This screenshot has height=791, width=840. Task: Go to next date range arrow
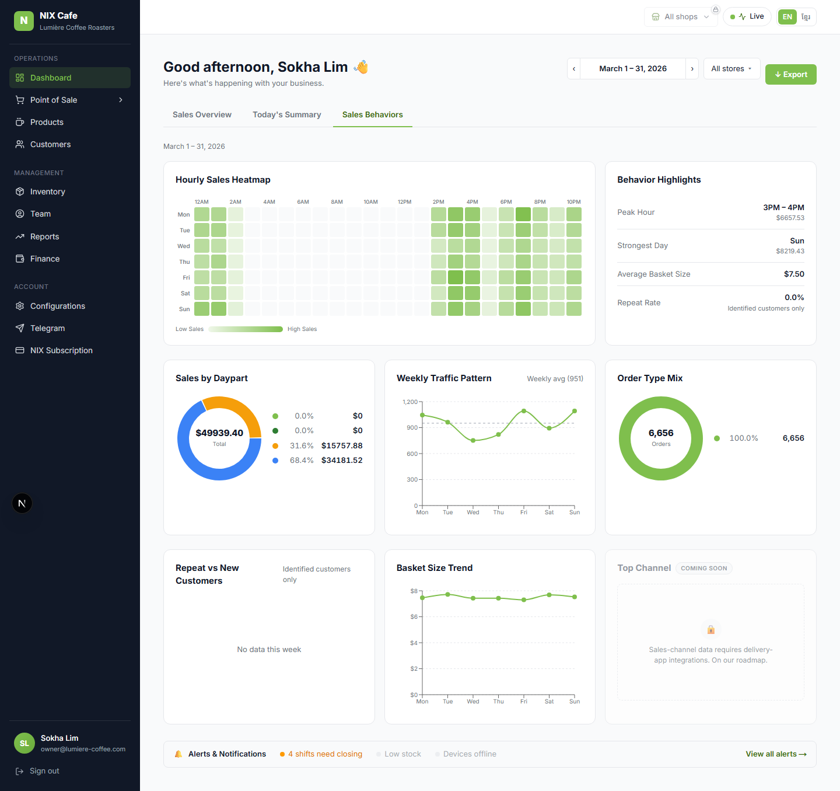click(692, 68)
